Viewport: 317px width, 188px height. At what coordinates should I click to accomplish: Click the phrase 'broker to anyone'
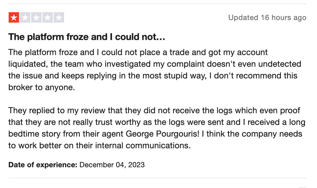pos(41,88)
